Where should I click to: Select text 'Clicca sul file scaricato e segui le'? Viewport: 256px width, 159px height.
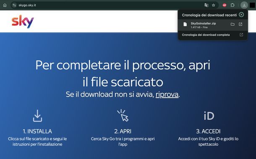tap(37, 139)
